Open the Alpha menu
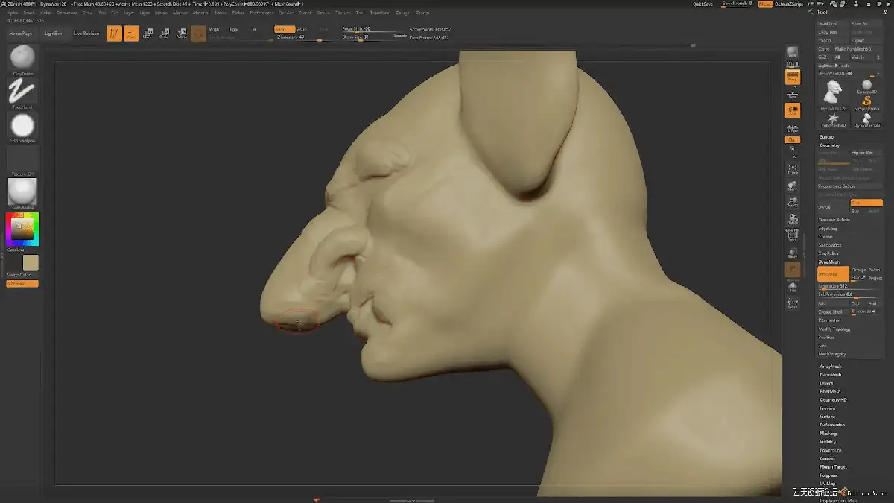Screen dimensions: 894x503 click(x=11, y=13)
